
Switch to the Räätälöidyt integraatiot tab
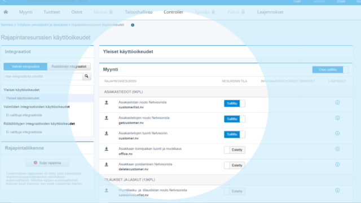[69, 67]
